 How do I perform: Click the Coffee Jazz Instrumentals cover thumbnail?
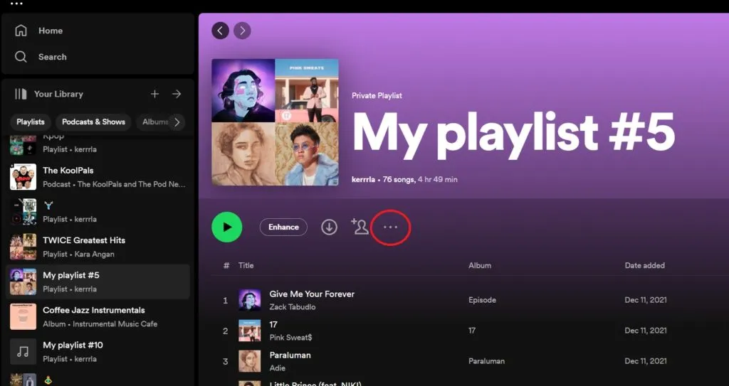pyautogui.click(x=23, y=316)
